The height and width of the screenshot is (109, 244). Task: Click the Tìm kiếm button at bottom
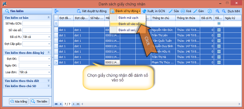point(39,101)
